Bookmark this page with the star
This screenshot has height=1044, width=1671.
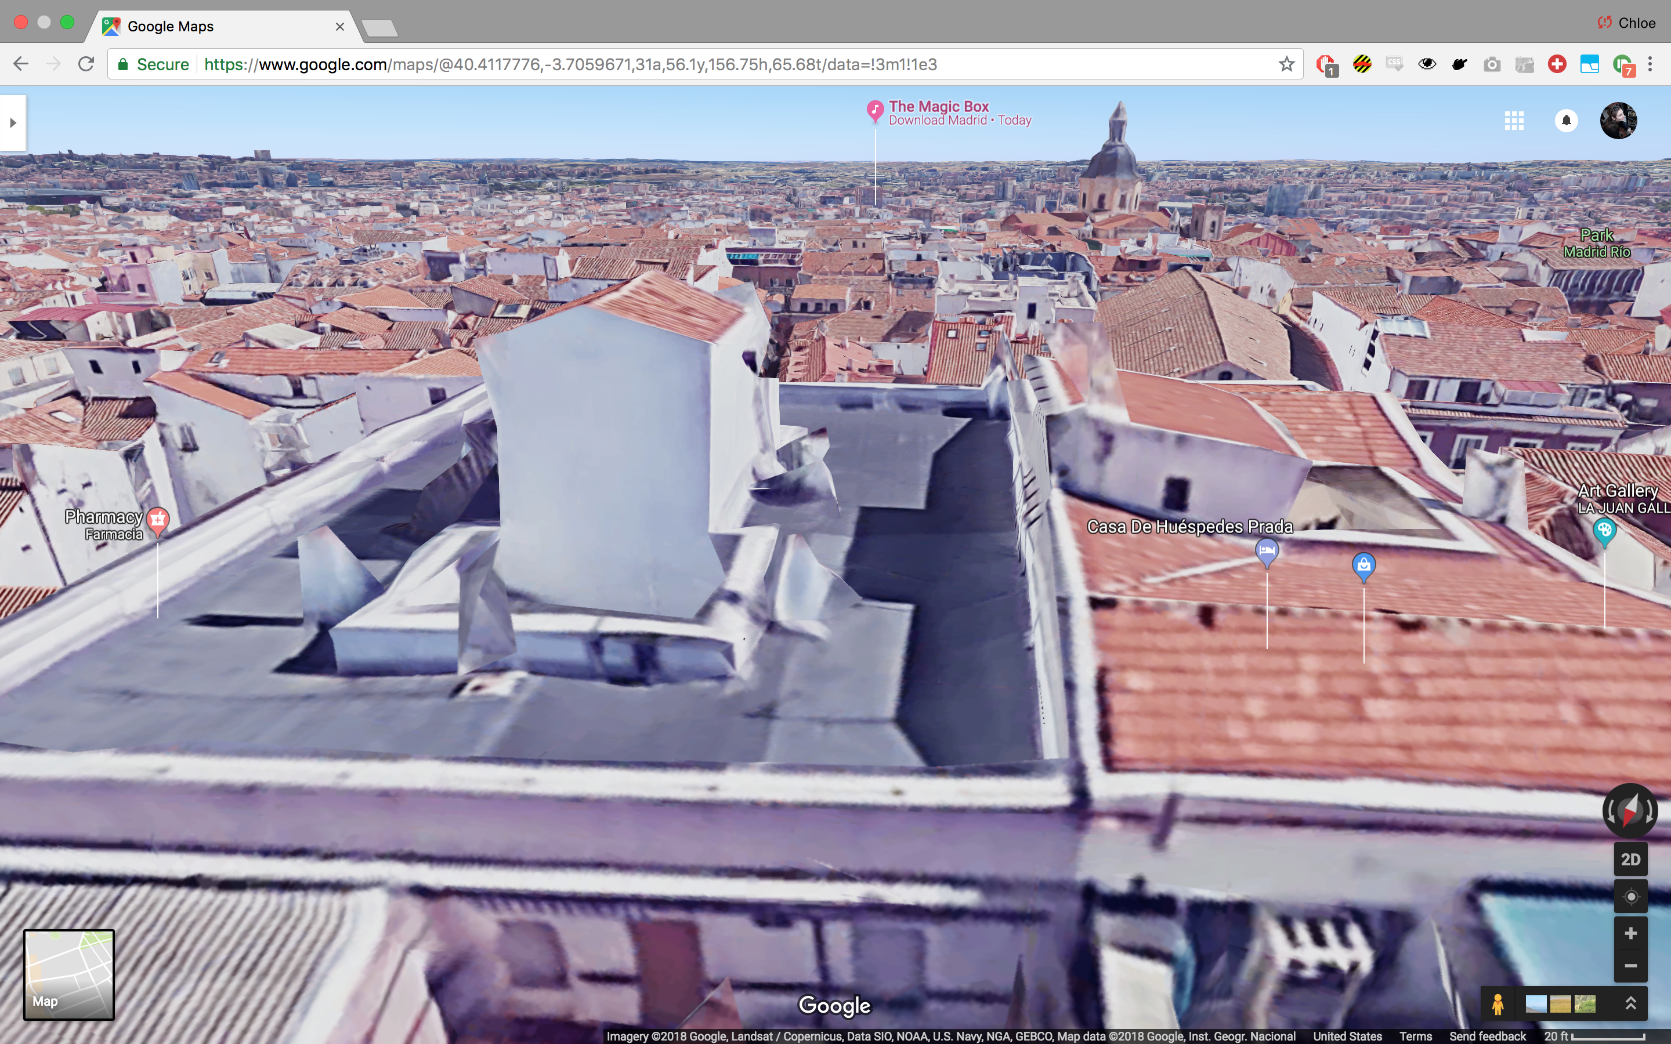[x=1286, y=64]
